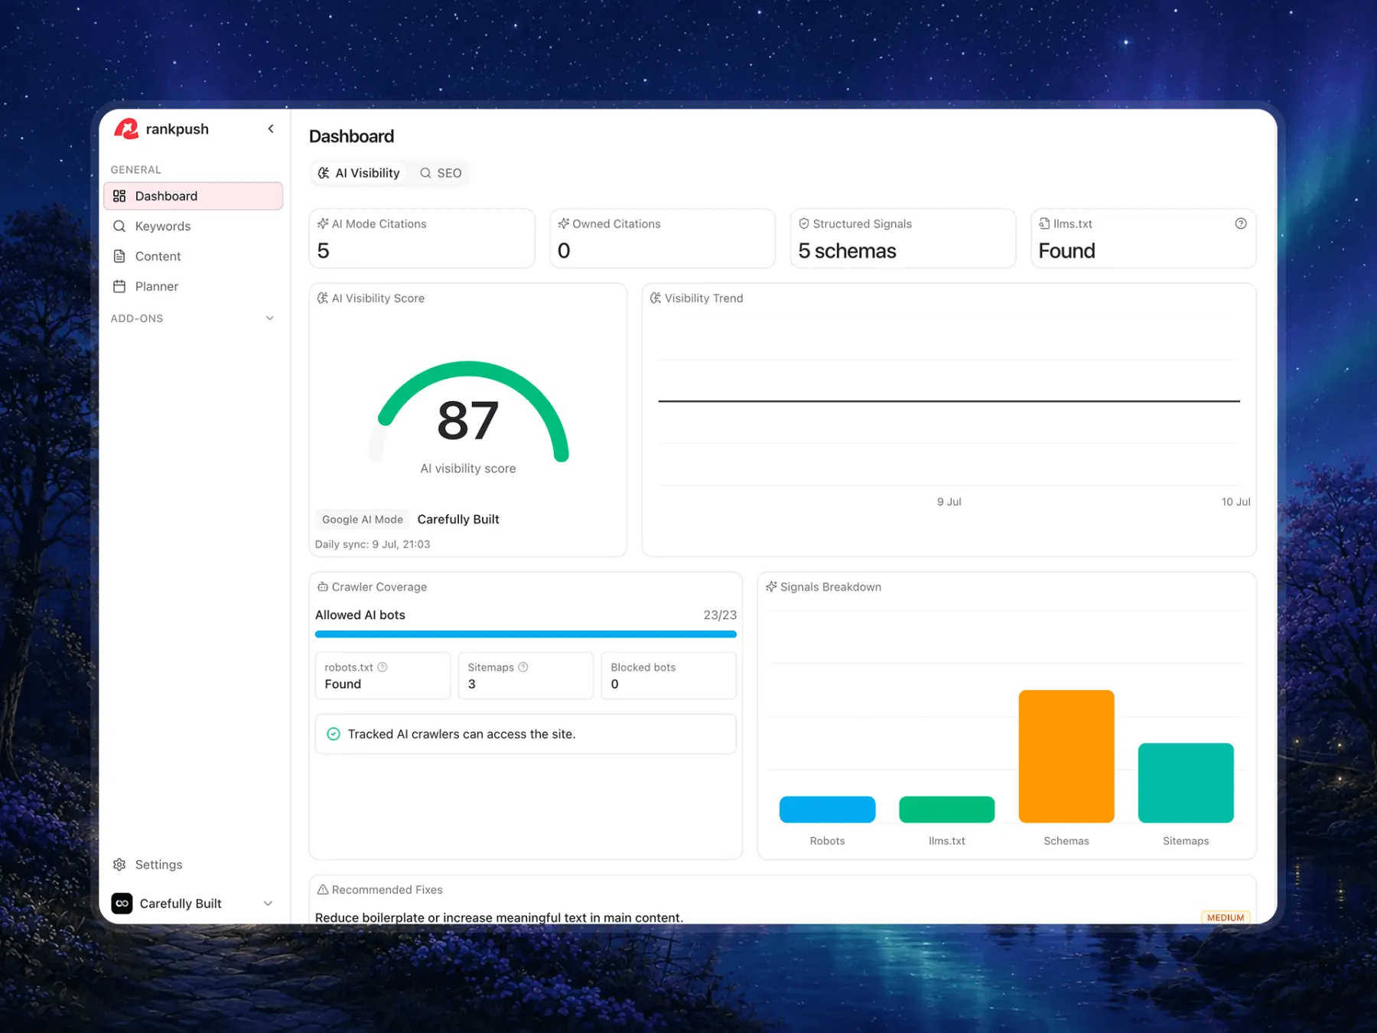The height and width of the screenshot is (1033, 1377).
Task: Open the Dashboard sidebar item
Action: [194, 196]
